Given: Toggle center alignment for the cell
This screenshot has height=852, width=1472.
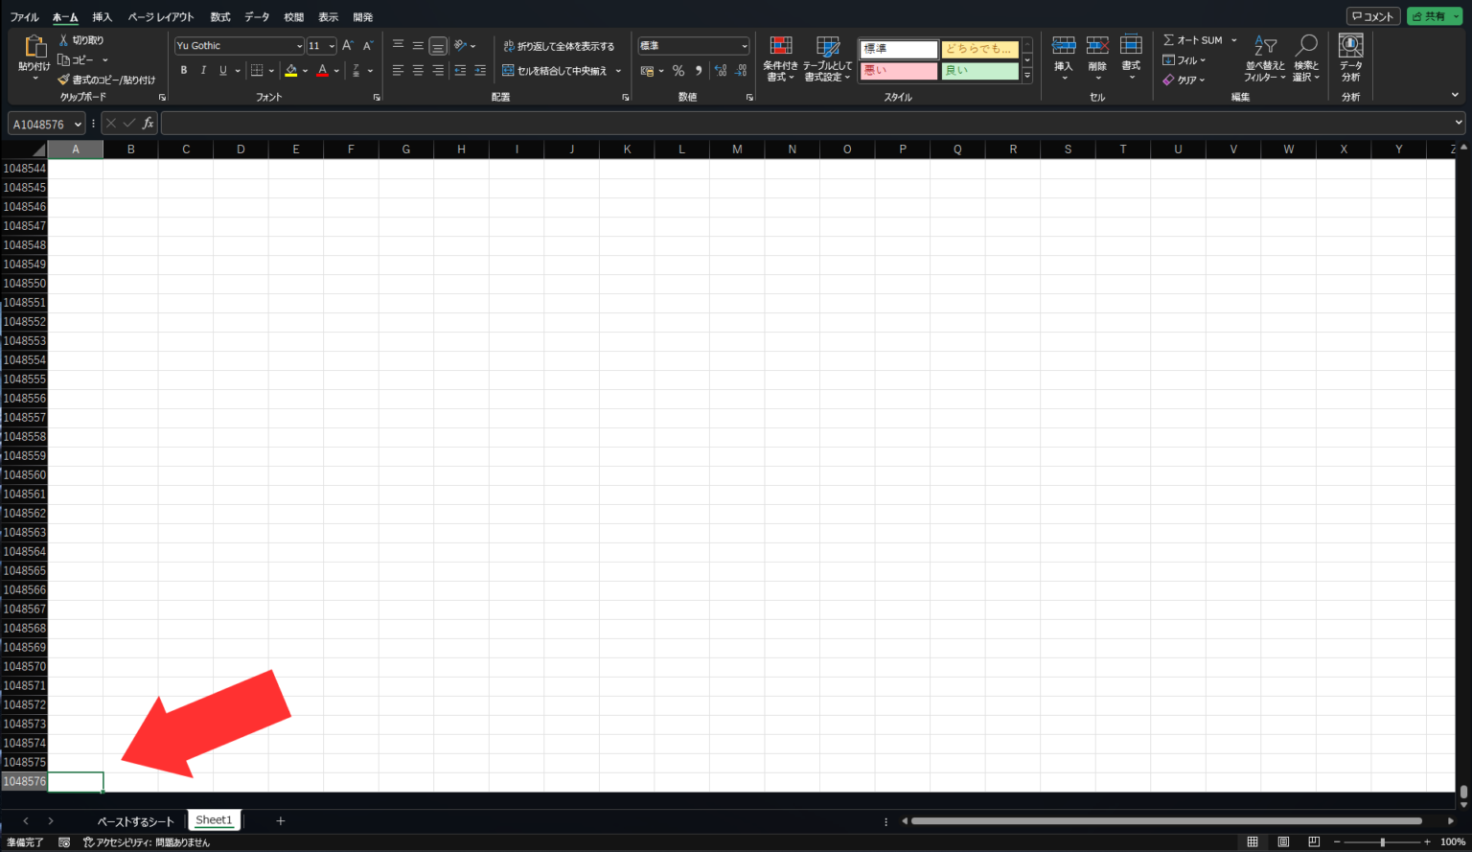Looking at the screenshot, I should 417,69.
